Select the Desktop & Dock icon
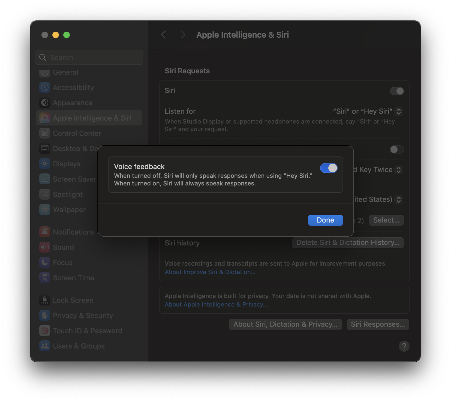Viewport: 451px width, 402px height. (45, 148)
